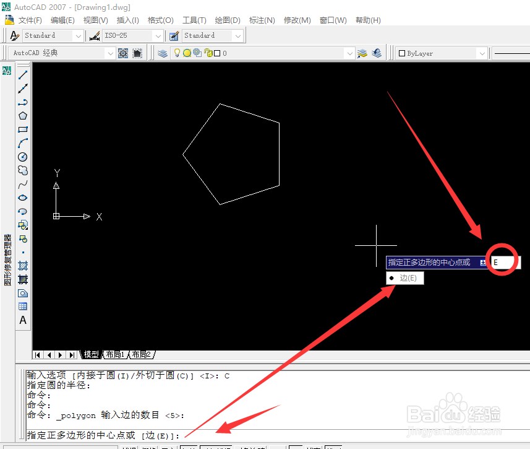530x449 pixels.
Task: Click the Make Block icon
Action: (x=23, y=238)
